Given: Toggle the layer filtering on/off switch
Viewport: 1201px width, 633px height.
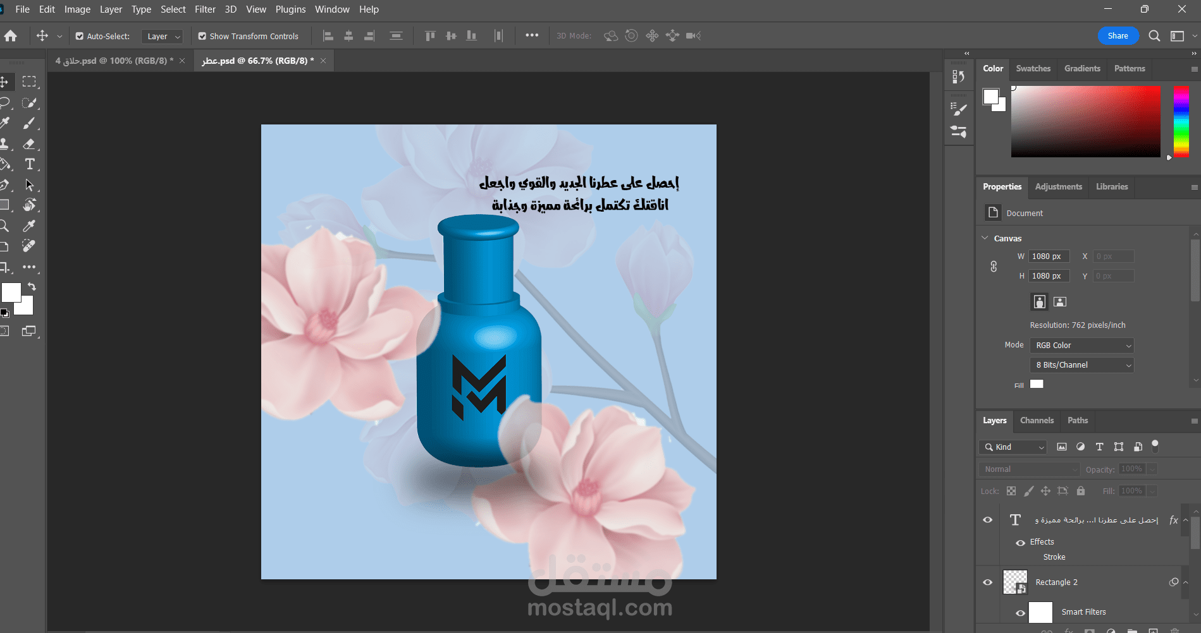Looking at the screenshot, I should (x=1155, y=446).
